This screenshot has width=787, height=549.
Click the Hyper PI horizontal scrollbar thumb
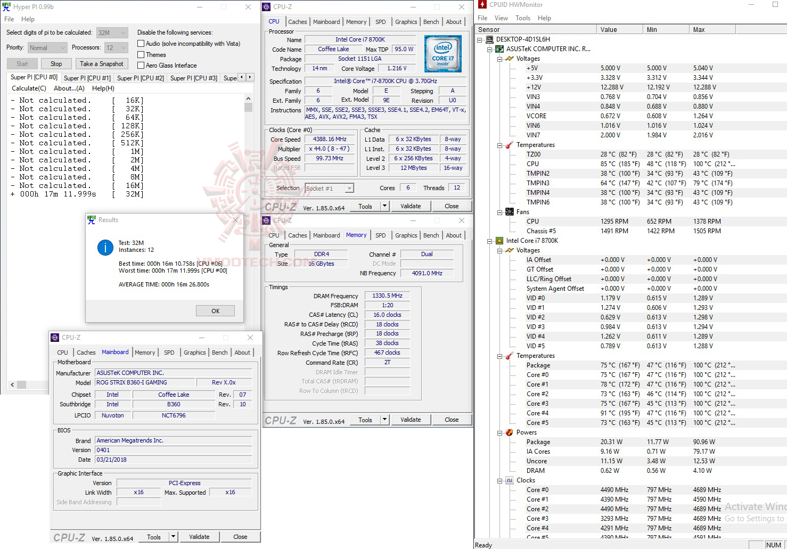click(21, 384)
